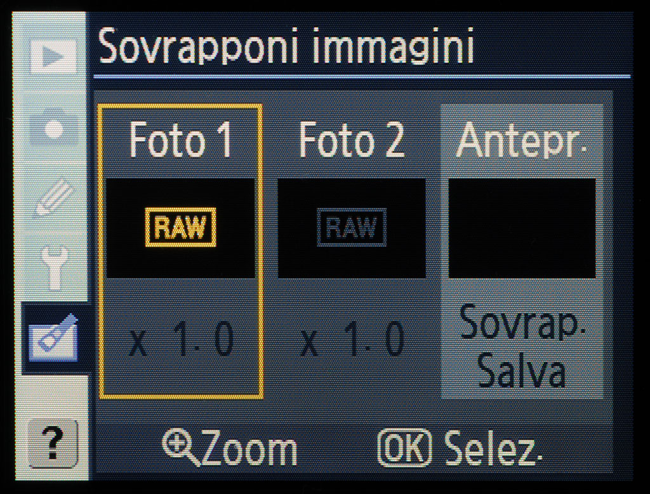Click the help question mark icon

coord(53,444)
